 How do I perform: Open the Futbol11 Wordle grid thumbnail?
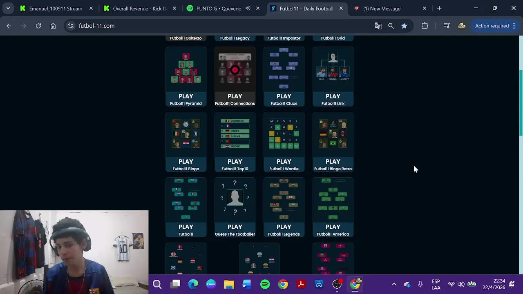click(x=284, y=135)
